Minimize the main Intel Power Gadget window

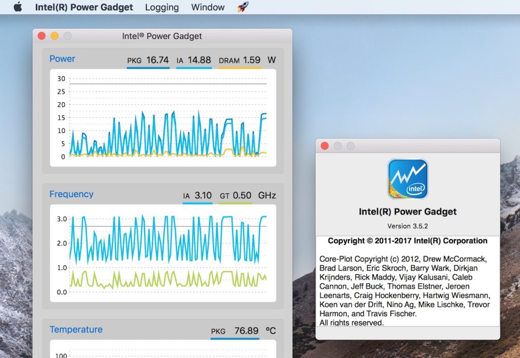coord(54,36)
